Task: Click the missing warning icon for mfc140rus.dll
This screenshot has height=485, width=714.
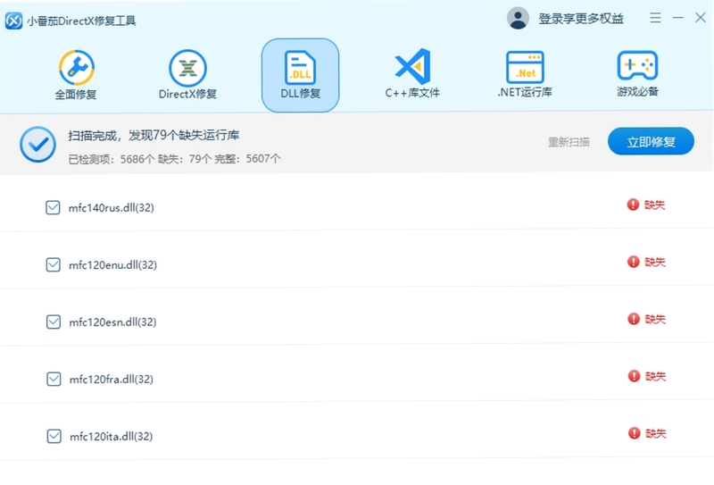Action: tap(633, 205)
